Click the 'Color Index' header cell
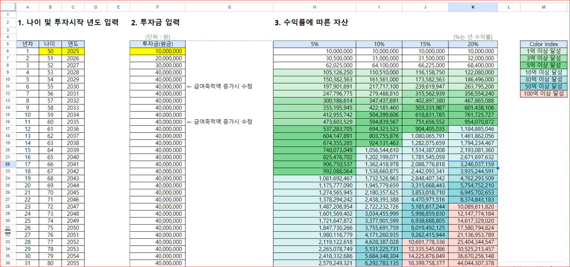This screenshot has height=267, width=570. [x=543, y=44]
